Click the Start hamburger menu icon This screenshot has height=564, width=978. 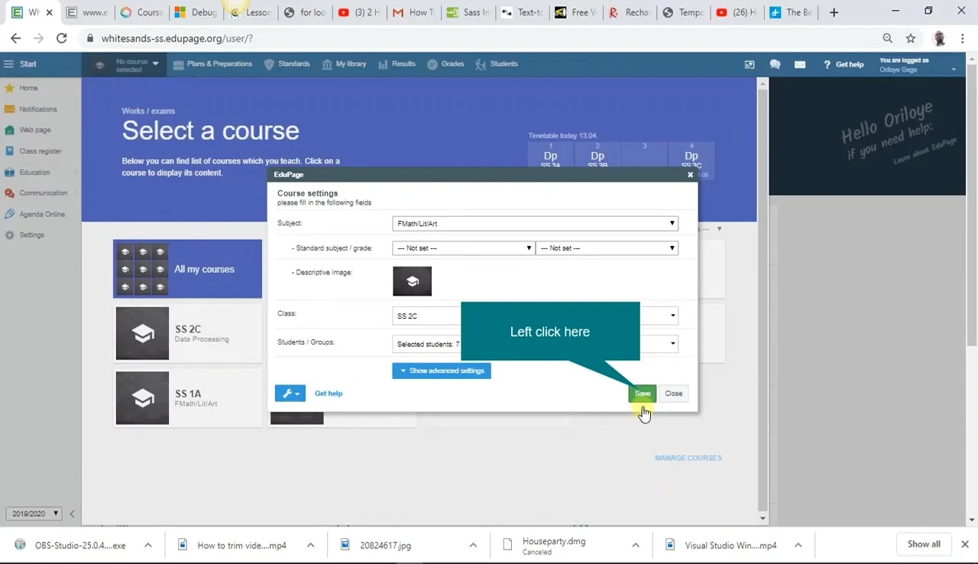[x=9, y=64]
